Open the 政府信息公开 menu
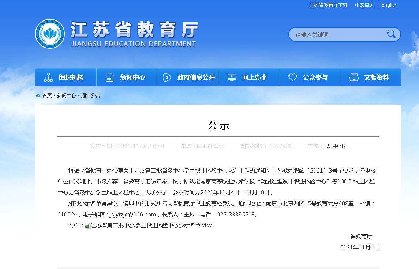419x269 pixels. 188,77
